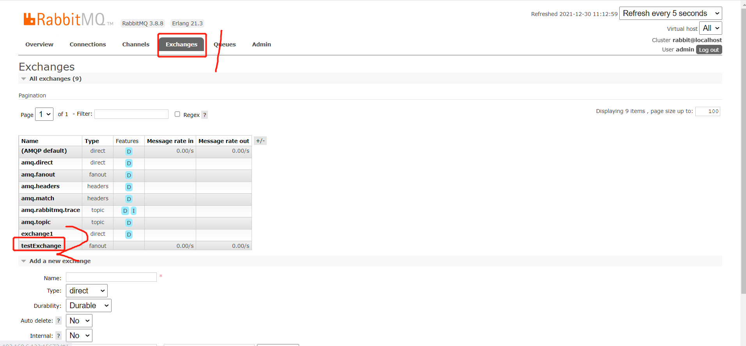Open the Auto delete help question mark
The image size is (746, 346).
click(x=58, y=321)
